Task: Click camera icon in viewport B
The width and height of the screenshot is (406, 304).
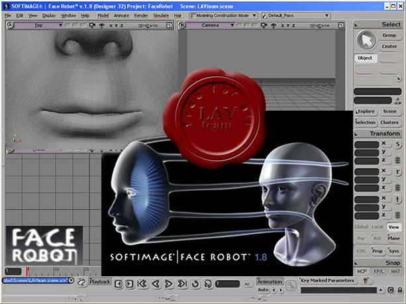Action: pyautogui.click(x=264, y=25)
